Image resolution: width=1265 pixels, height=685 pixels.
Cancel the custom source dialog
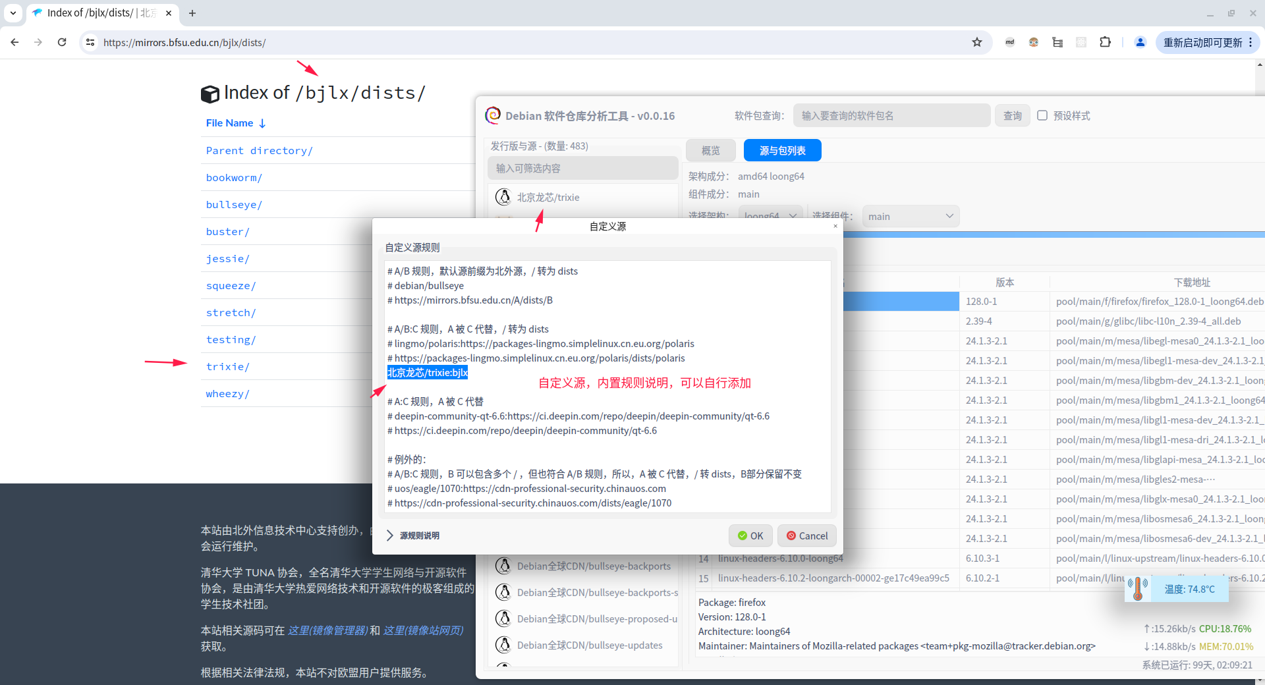pos(807,535)
